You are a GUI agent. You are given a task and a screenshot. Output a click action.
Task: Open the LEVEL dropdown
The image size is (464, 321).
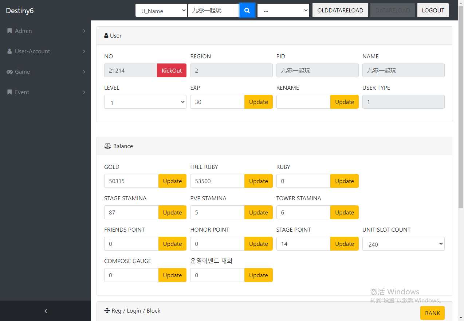(x=145, y=102)
